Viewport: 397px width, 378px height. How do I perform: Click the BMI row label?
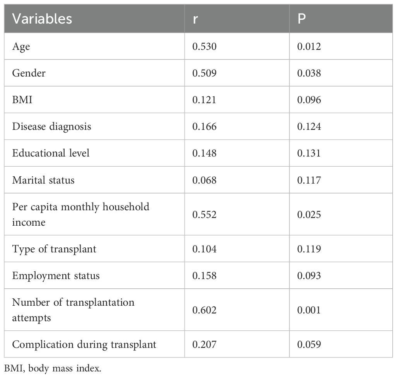[x=22, y=100]
